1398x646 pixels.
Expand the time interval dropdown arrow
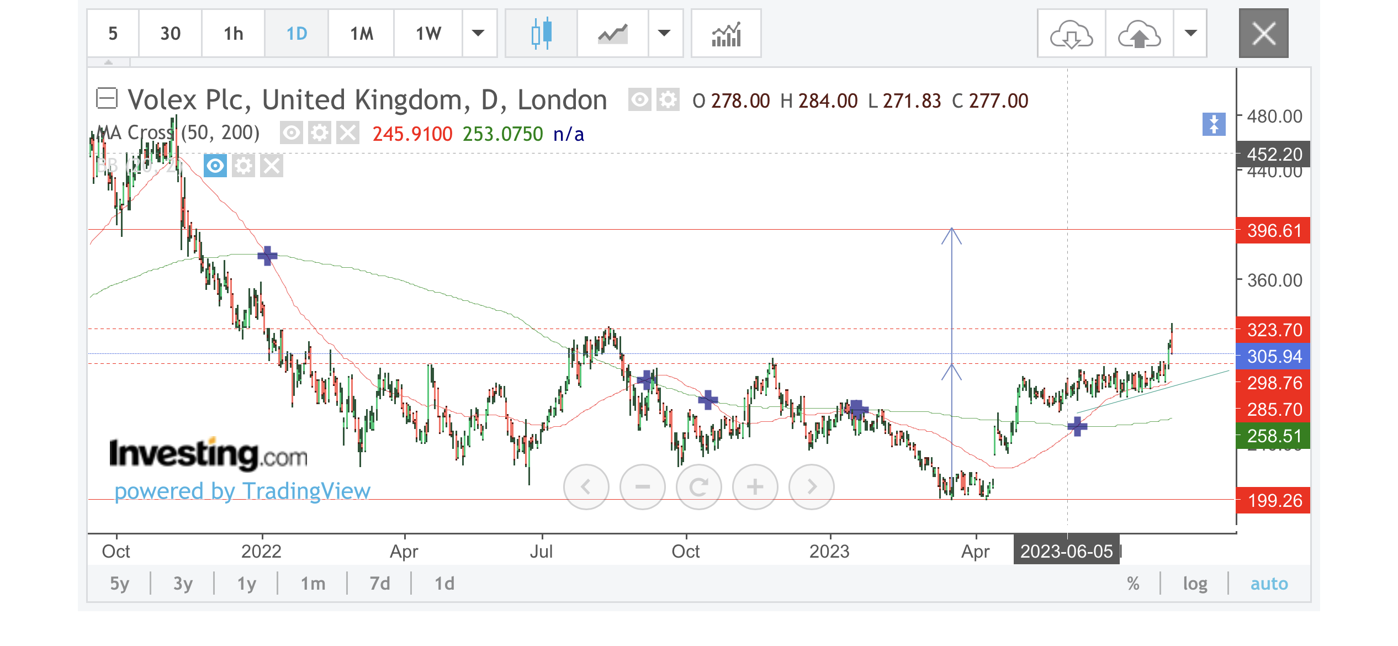coord(479,33)
